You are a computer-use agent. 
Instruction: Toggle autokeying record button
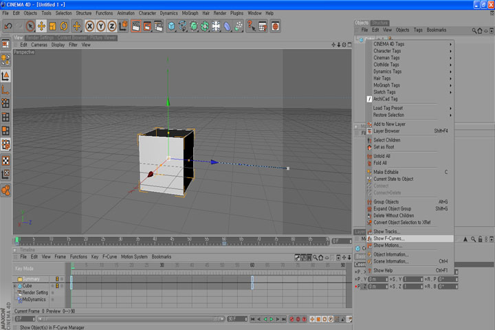click(x=298, y=319)
